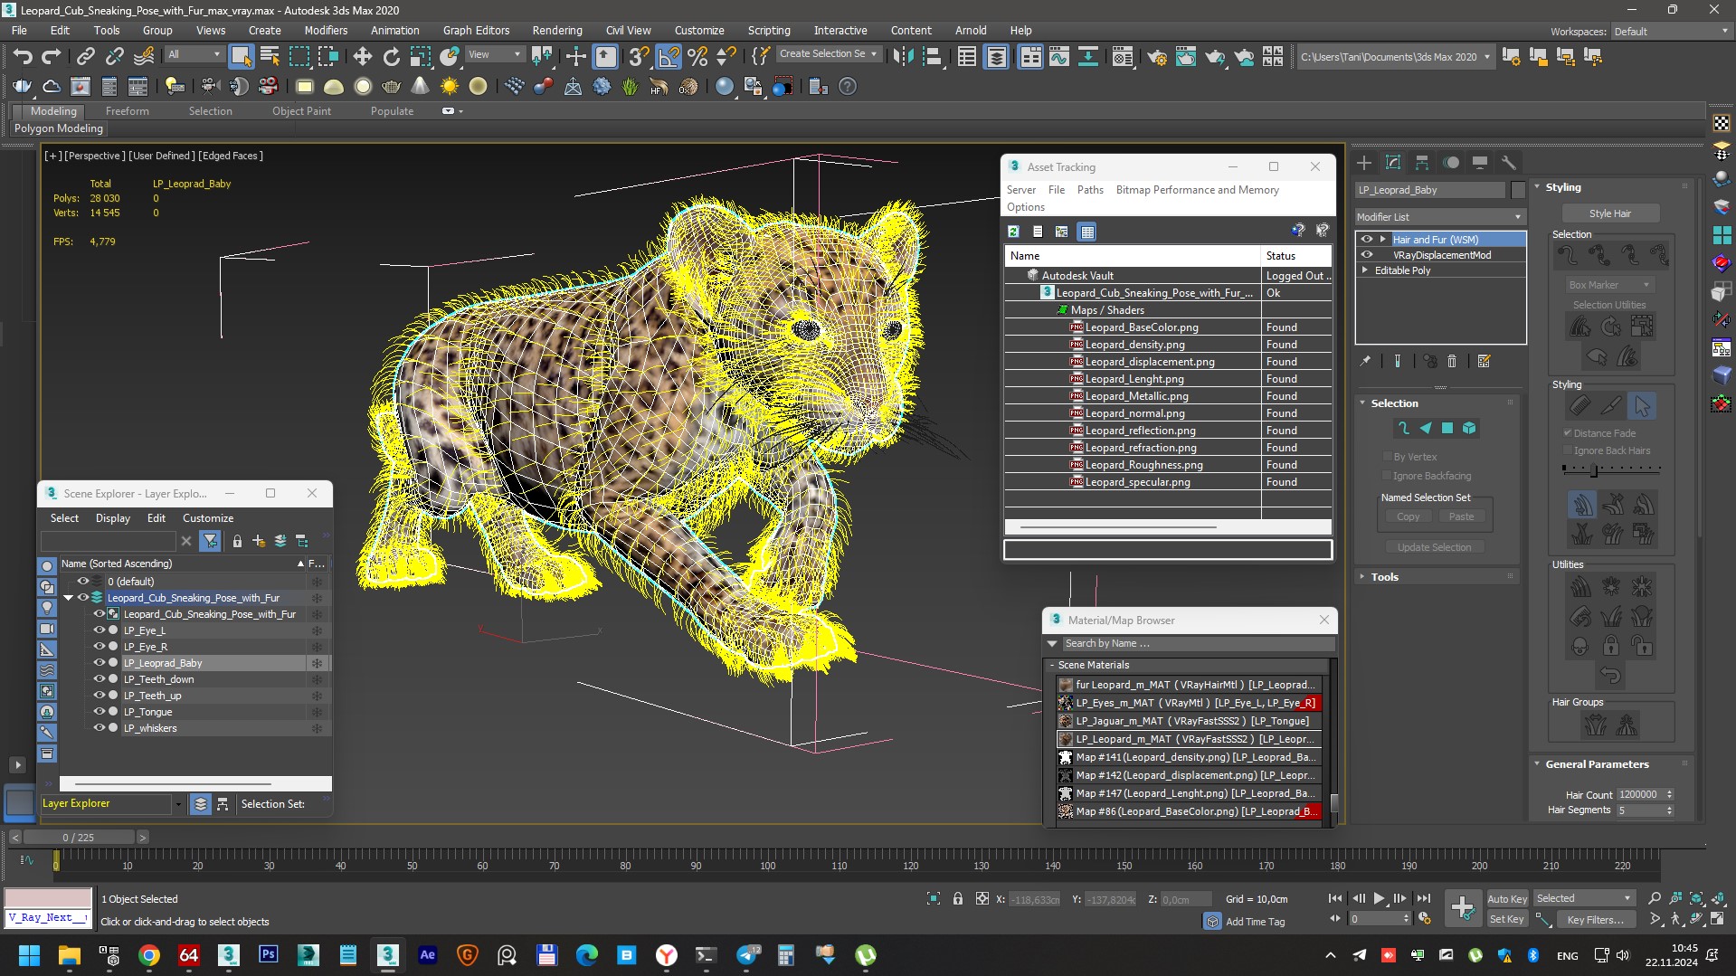Click the Configure Modifier Sets icon
Viewport: 1736px width, 976px height.
coord(1484,361)
